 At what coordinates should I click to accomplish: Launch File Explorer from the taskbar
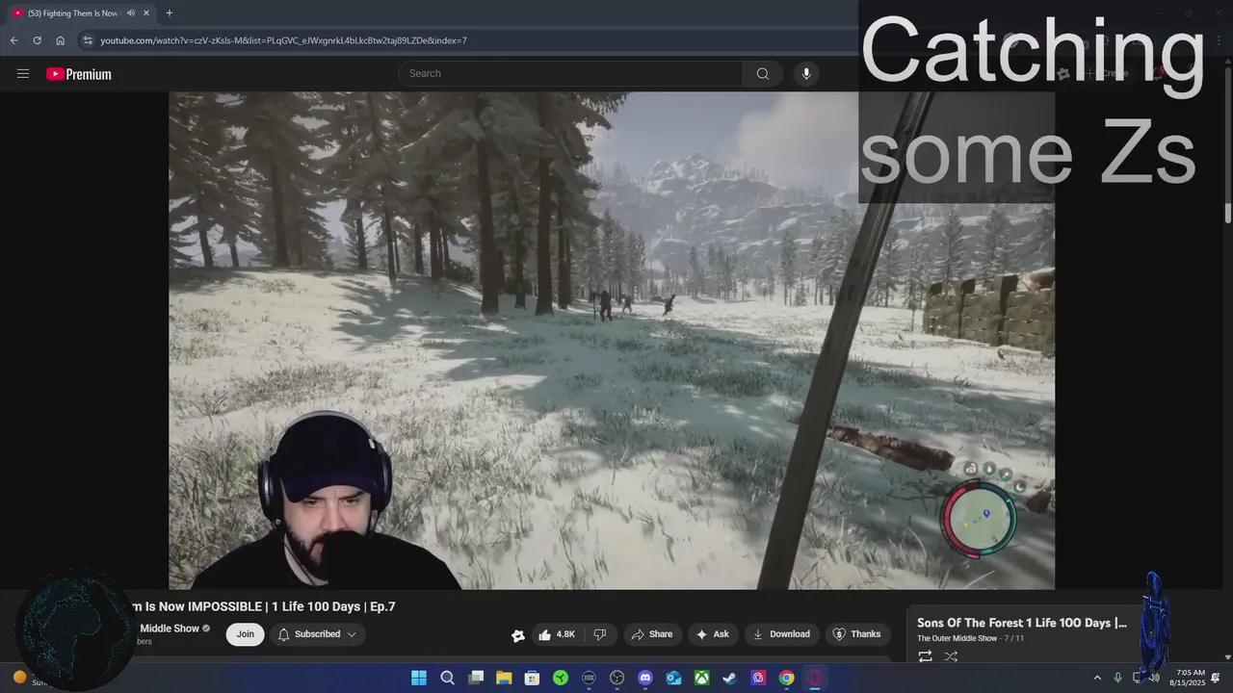(x=504, y=678)
